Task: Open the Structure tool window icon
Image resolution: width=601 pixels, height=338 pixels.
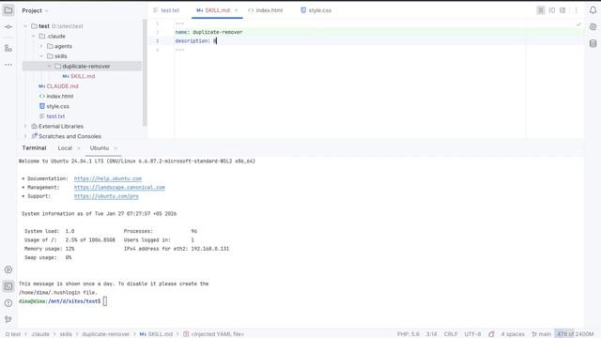Action: click(8, 48)
